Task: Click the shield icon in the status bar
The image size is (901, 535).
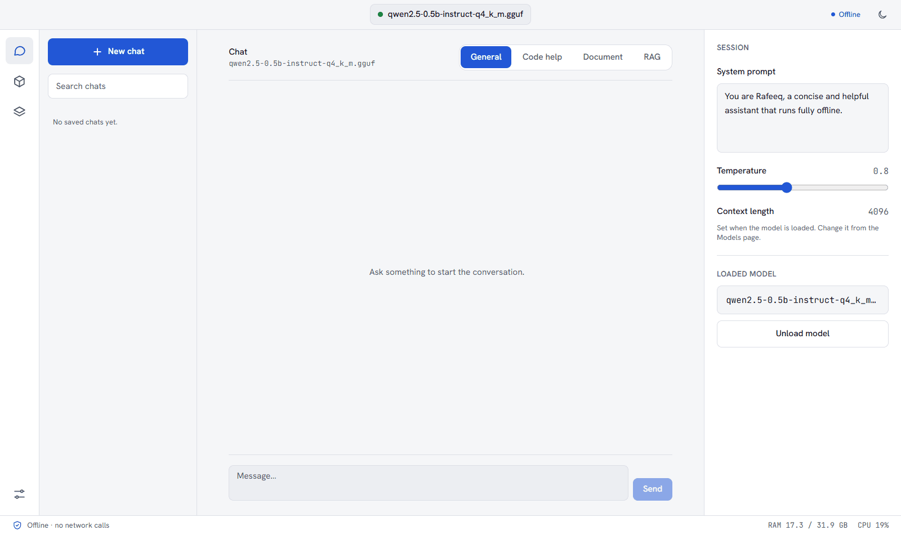Action: (x=17, y=525)
